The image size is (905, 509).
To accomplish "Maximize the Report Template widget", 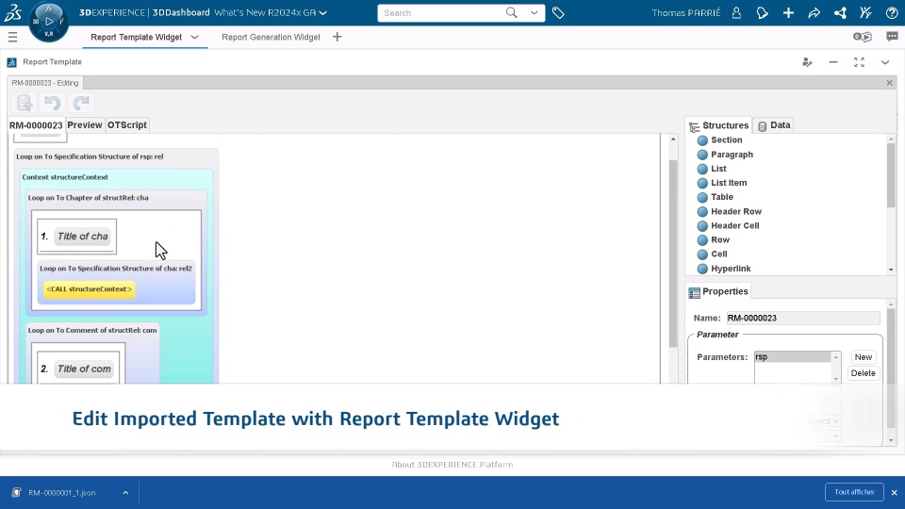I will 860,62.
